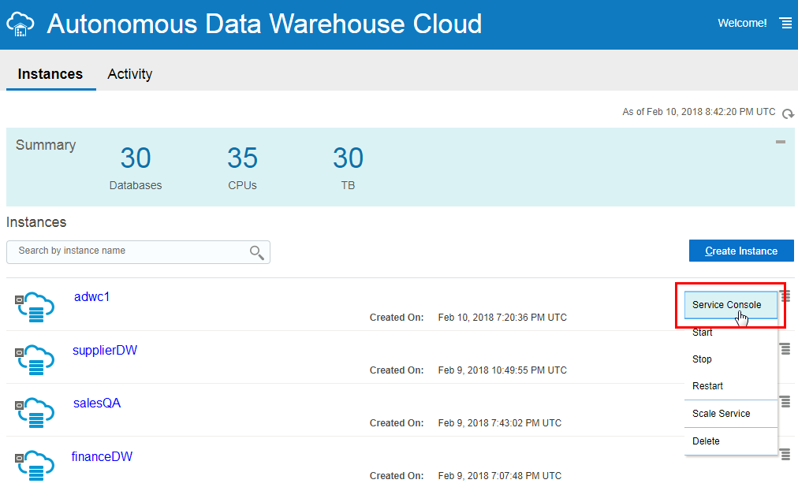798x502 pixels.
Task: Open the adwc1 instance link
Action: (x=92, y=296)
